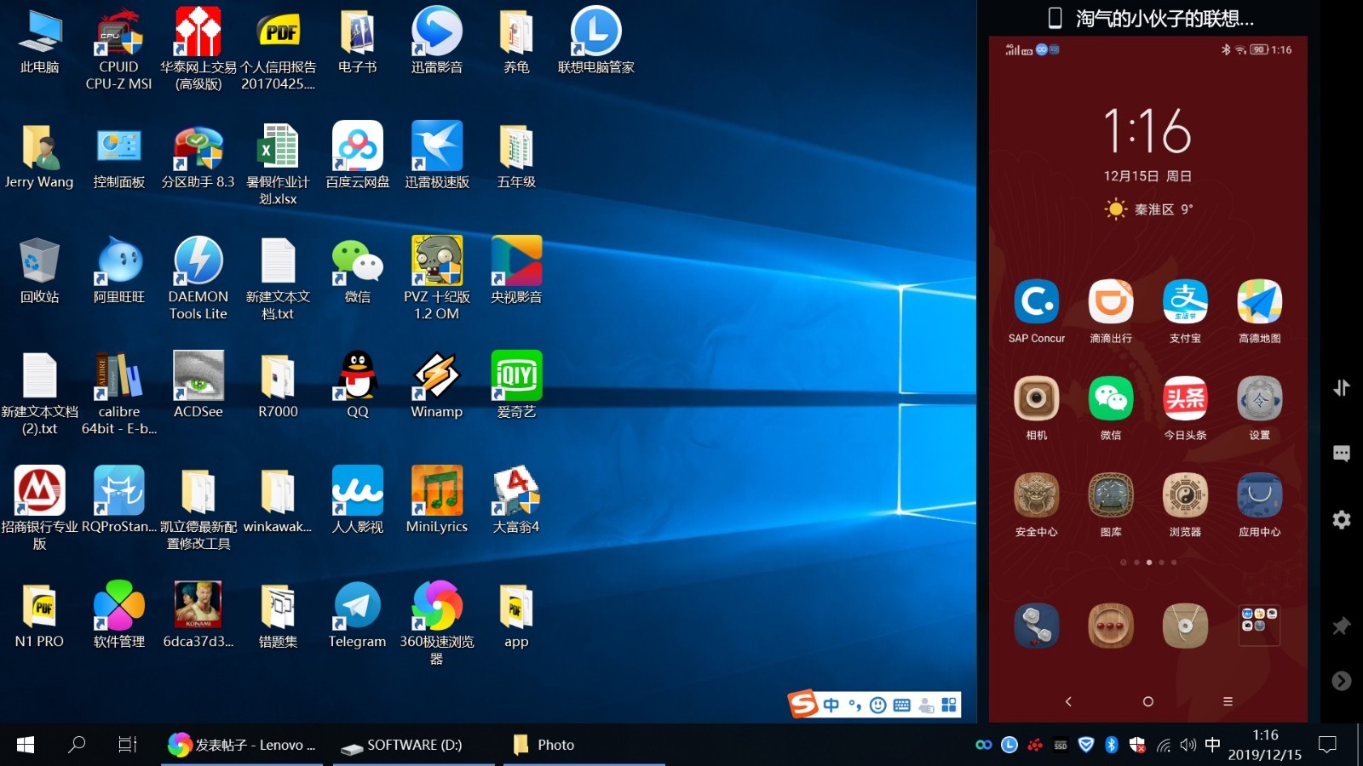Open phone 相机 camera app
The height and width of the screenshot is (766, 1363).
click(1037, 398)
